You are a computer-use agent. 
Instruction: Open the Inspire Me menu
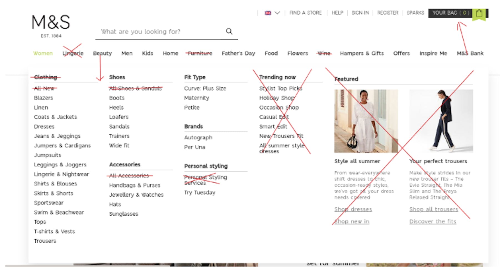point(433,53)
